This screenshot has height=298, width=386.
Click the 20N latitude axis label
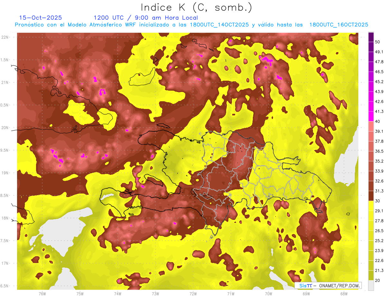tap(6, 128)
